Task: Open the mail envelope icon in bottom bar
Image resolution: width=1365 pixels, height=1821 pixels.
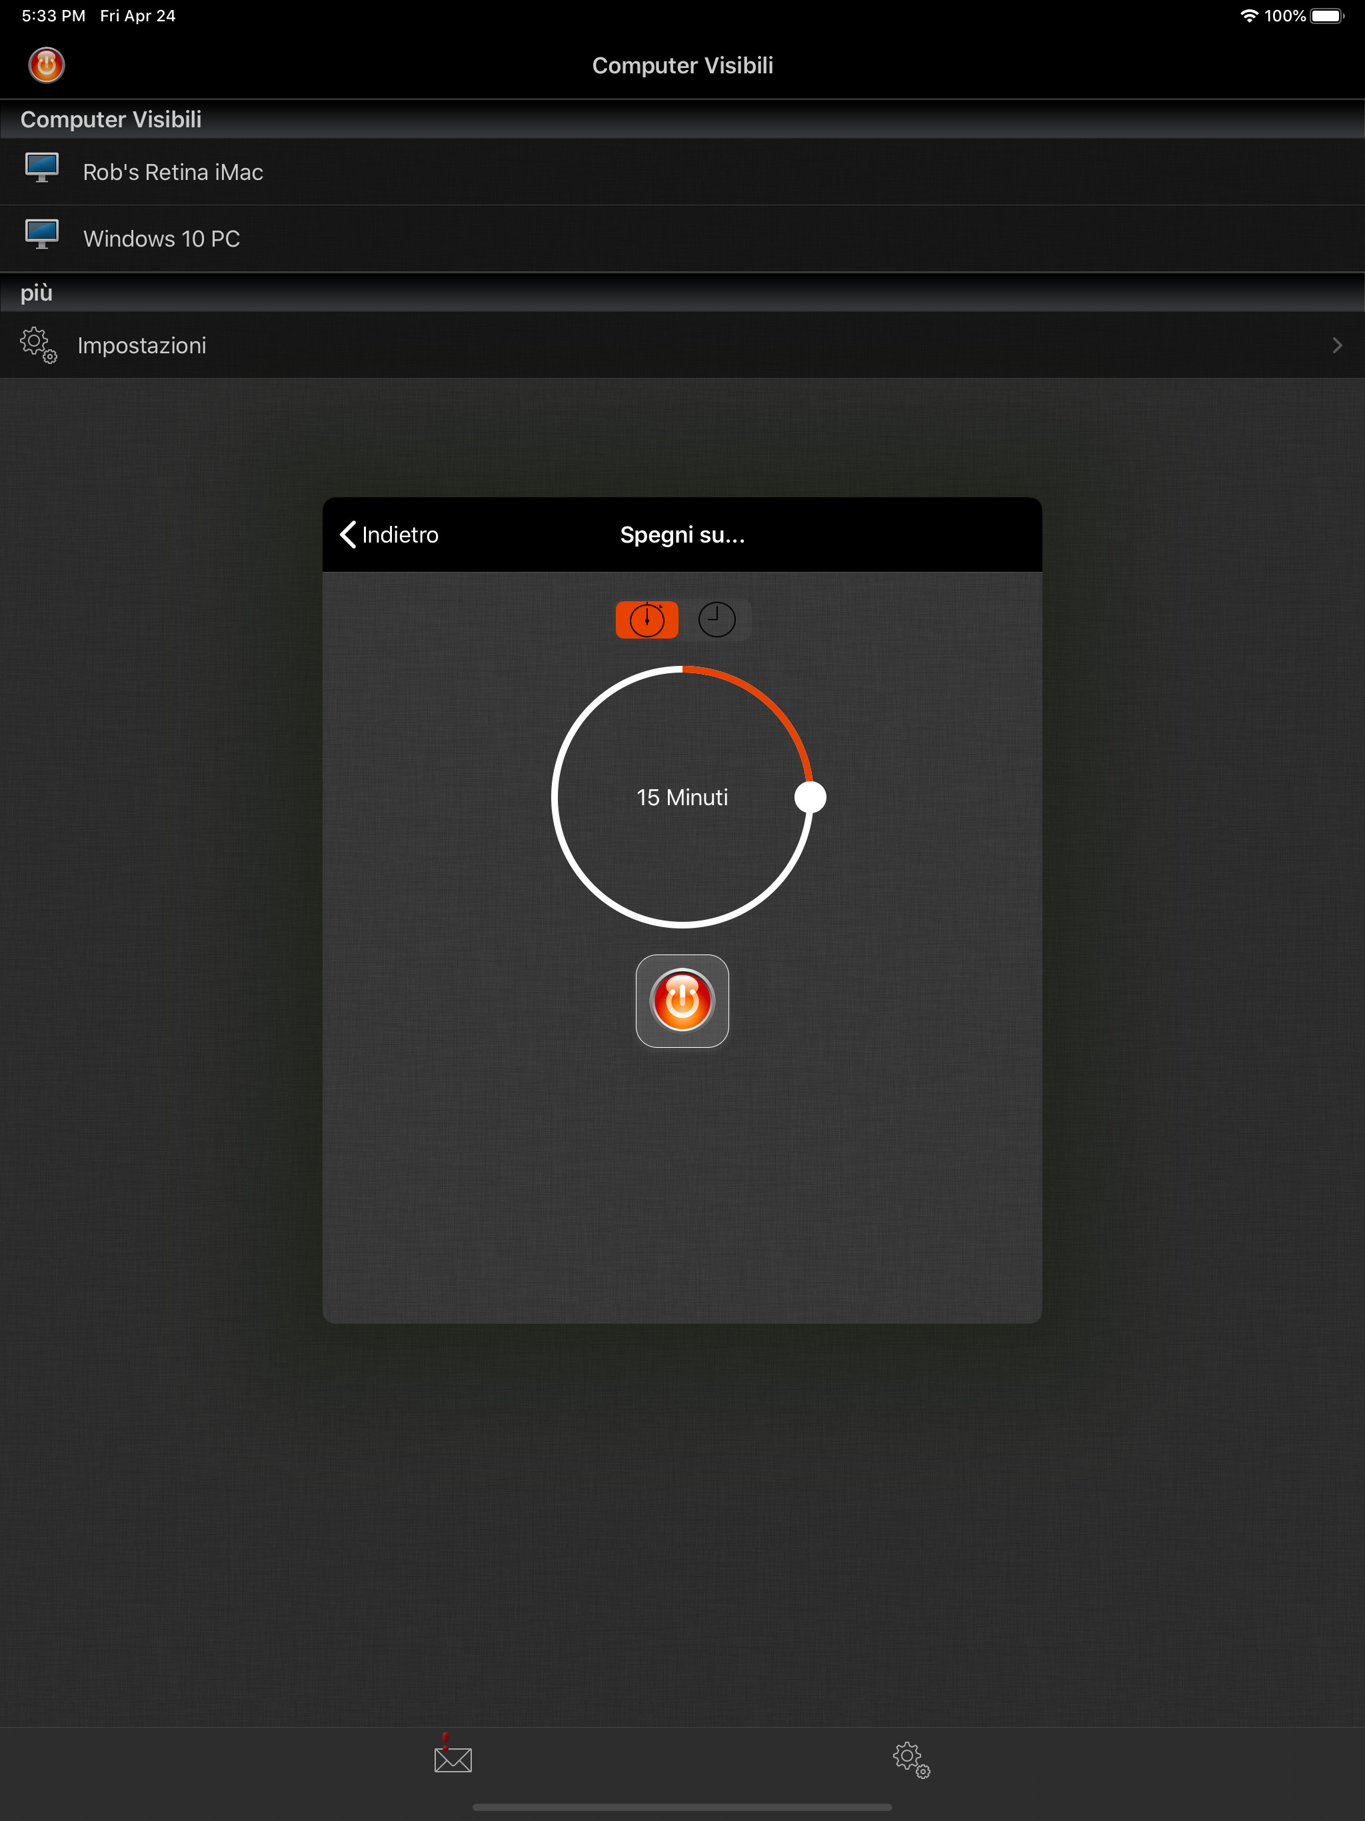Action: pos(453,1758)
